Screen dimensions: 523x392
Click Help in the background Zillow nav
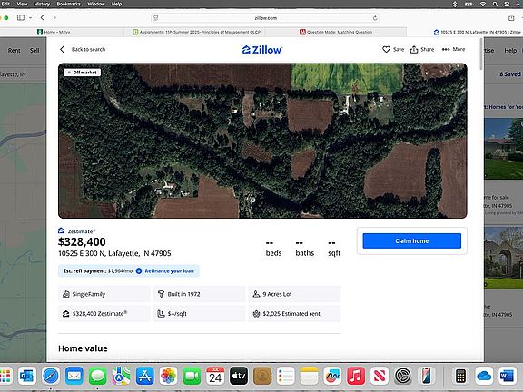(510, 50)
